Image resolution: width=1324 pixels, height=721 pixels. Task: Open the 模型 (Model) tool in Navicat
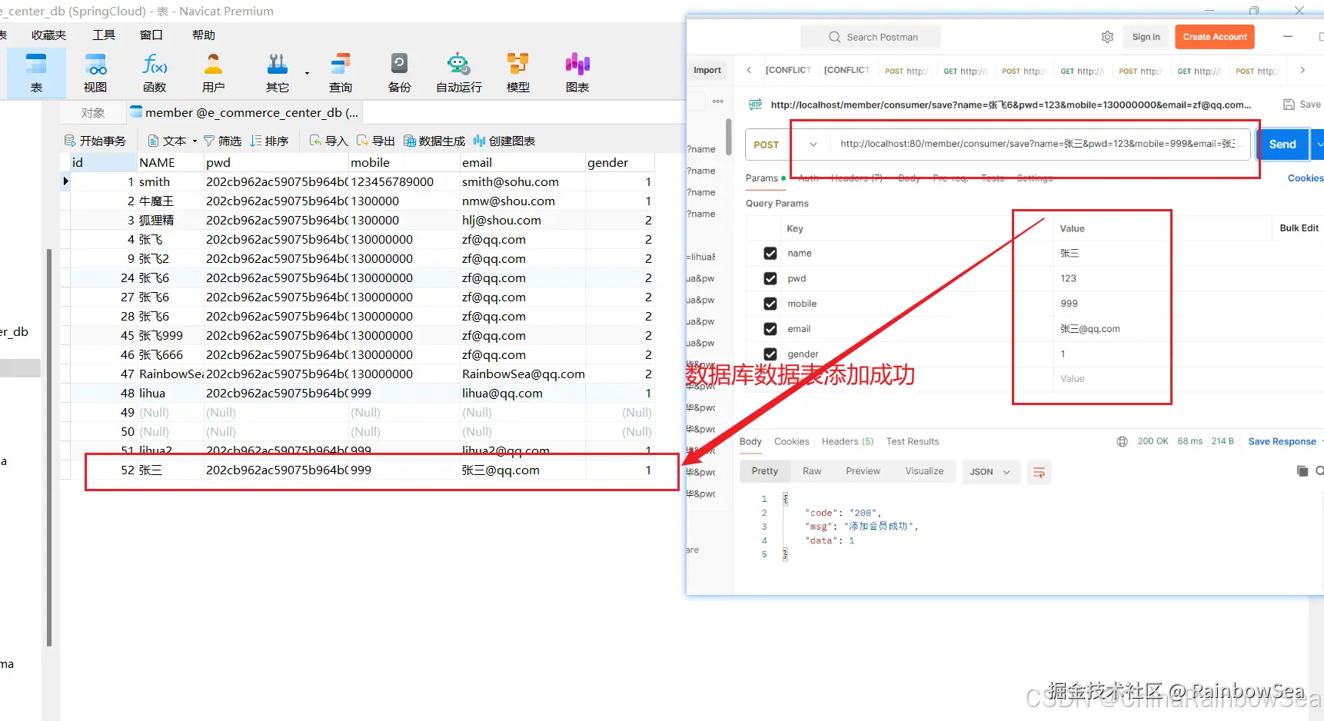517,73
